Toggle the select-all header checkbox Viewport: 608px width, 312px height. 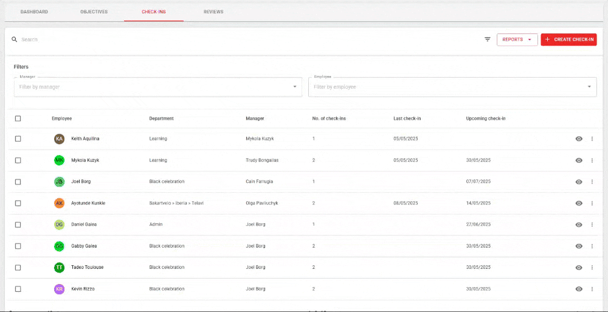click(x=18, y=119)
